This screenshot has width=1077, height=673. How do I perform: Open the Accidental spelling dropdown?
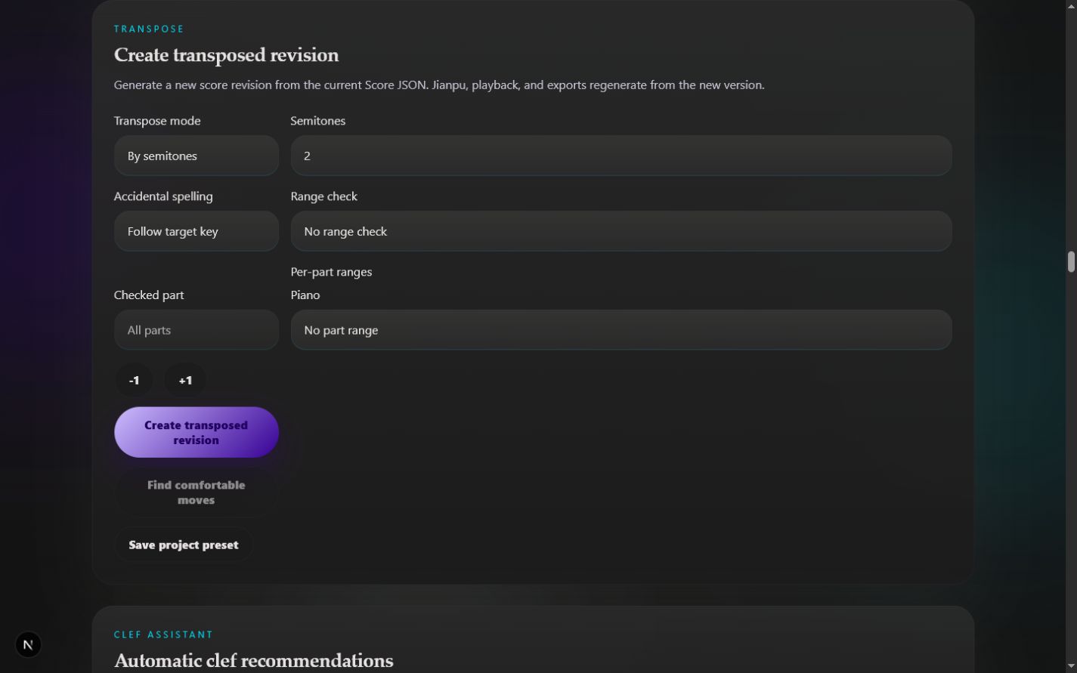(x=197, y=231)
